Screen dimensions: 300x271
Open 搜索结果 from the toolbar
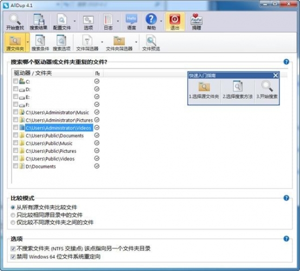point(38,22)
